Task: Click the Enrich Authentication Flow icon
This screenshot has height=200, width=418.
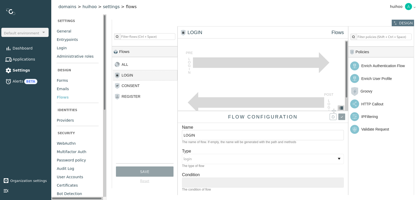Action: coord(354,66)
